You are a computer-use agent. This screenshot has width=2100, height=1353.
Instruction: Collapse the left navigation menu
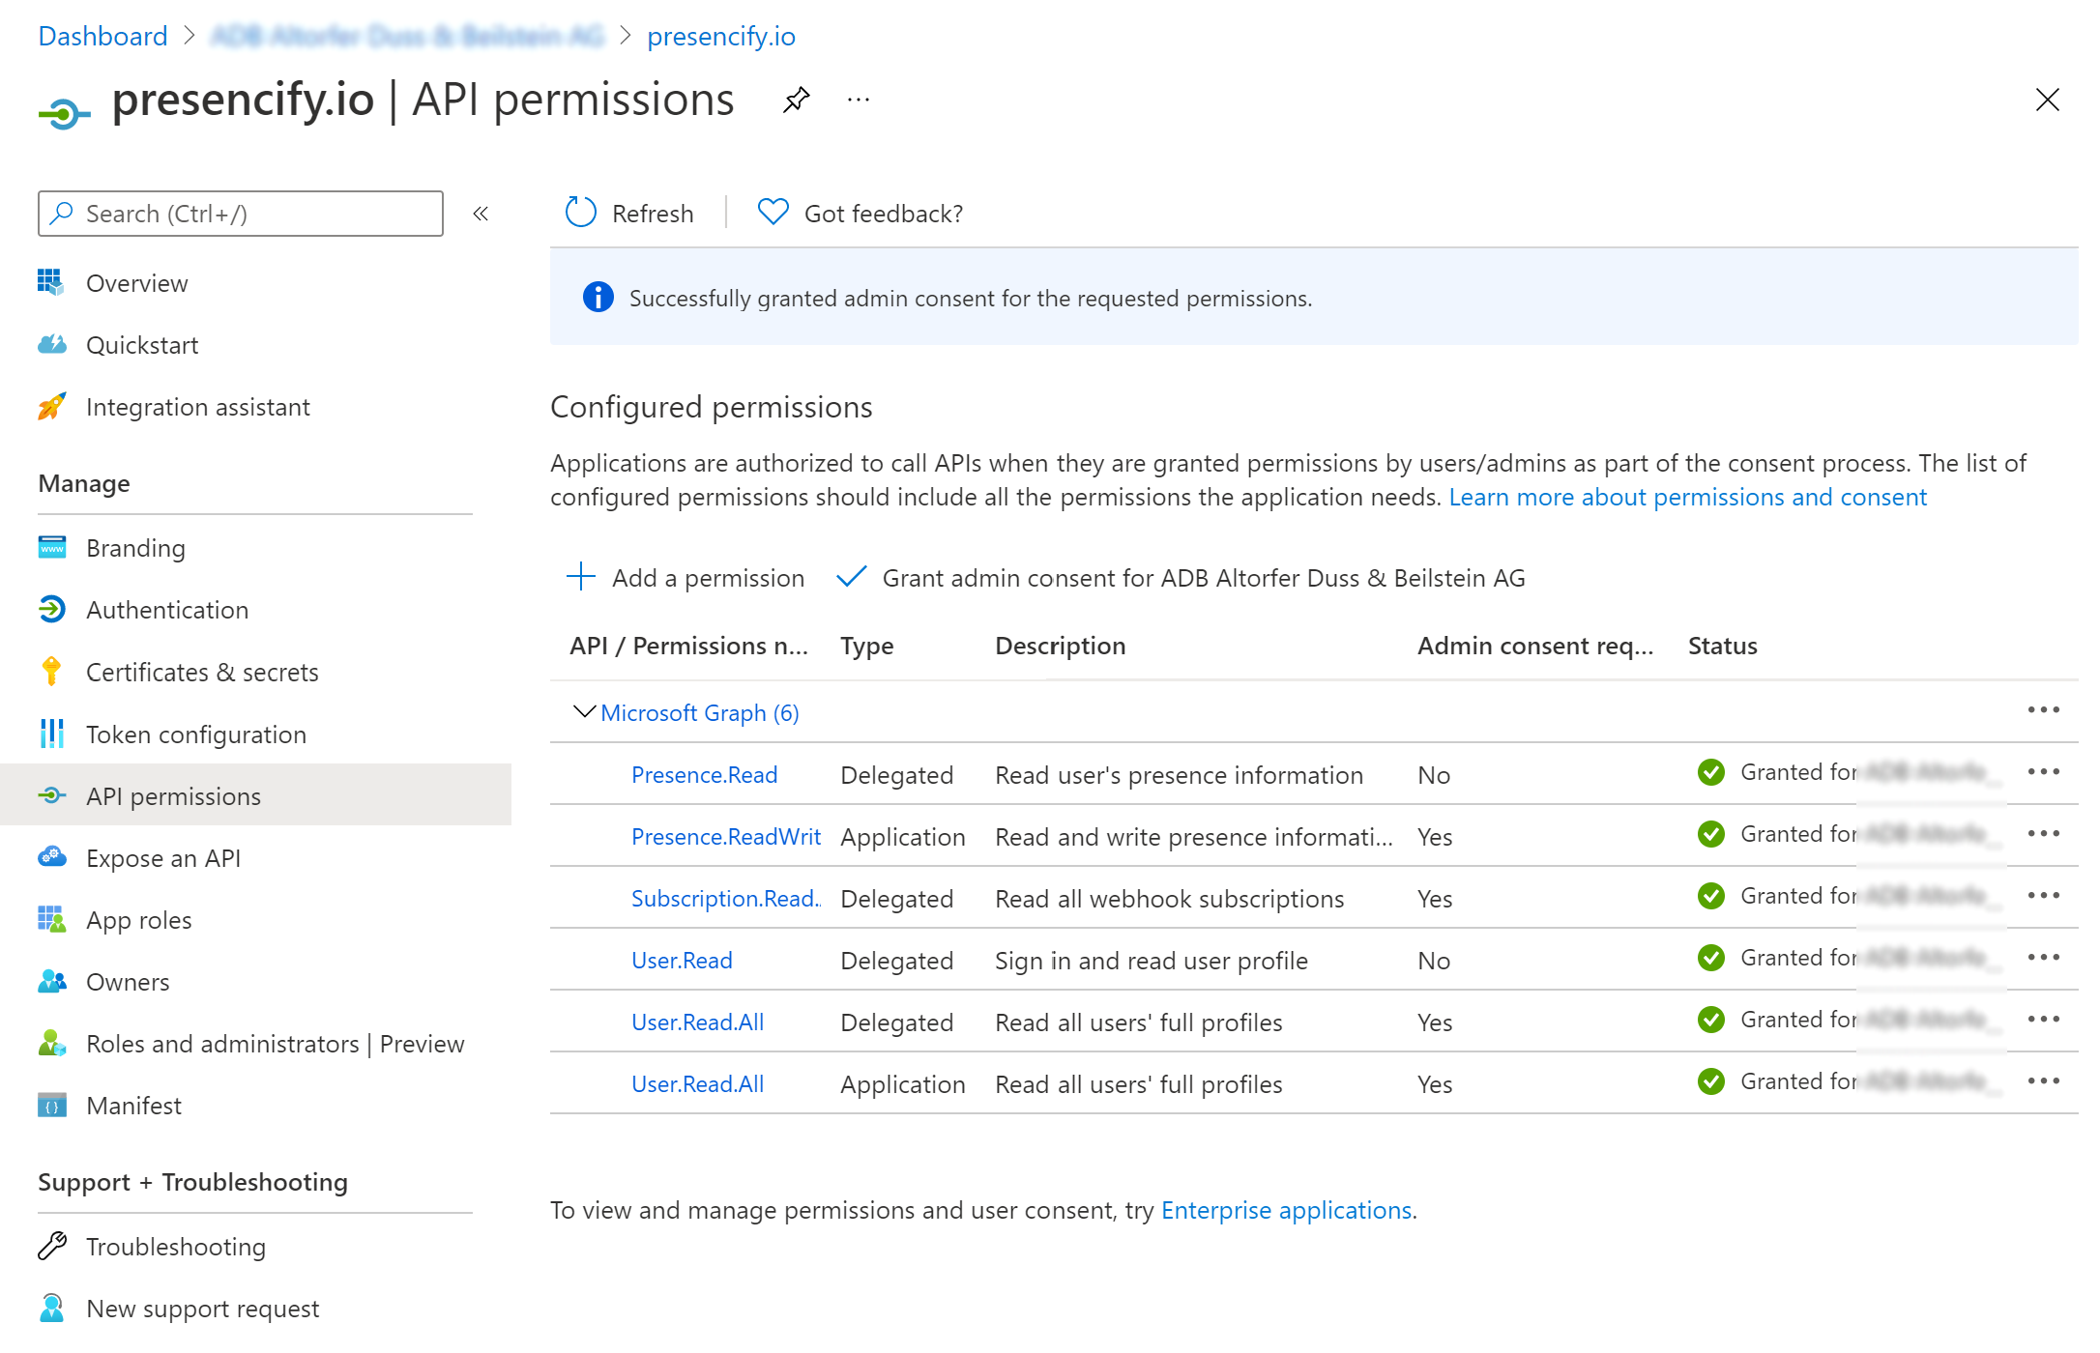[x=481, y=214]
